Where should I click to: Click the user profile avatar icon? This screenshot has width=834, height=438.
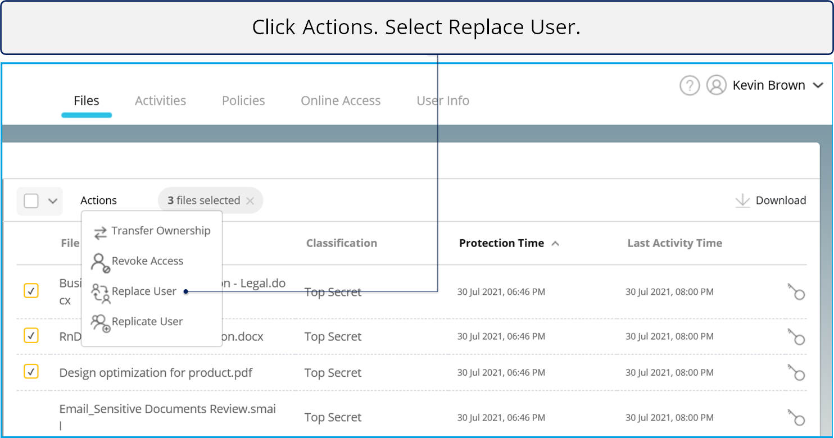point(716,86)
